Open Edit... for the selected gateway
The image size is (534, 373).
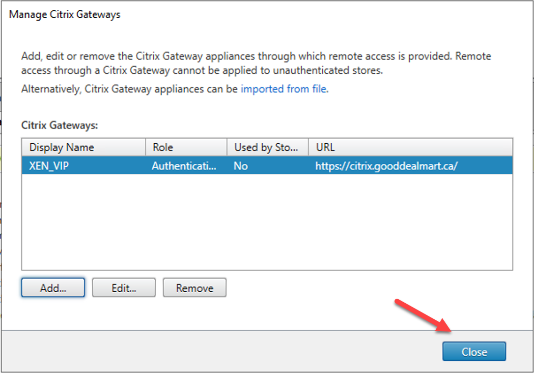pos(124,288)
